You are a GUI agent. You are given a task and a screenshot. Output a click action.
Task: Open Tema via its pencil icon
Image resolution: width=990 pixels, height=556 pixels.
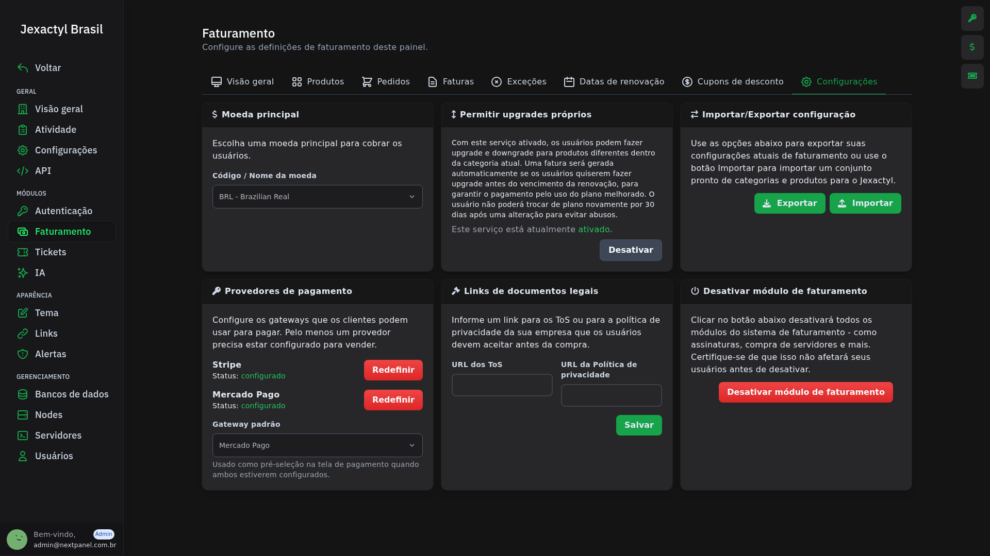(x=23, y=313)
